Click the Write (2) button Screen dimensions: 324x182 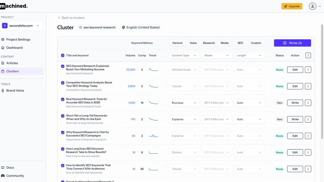(x=292, y=43)
